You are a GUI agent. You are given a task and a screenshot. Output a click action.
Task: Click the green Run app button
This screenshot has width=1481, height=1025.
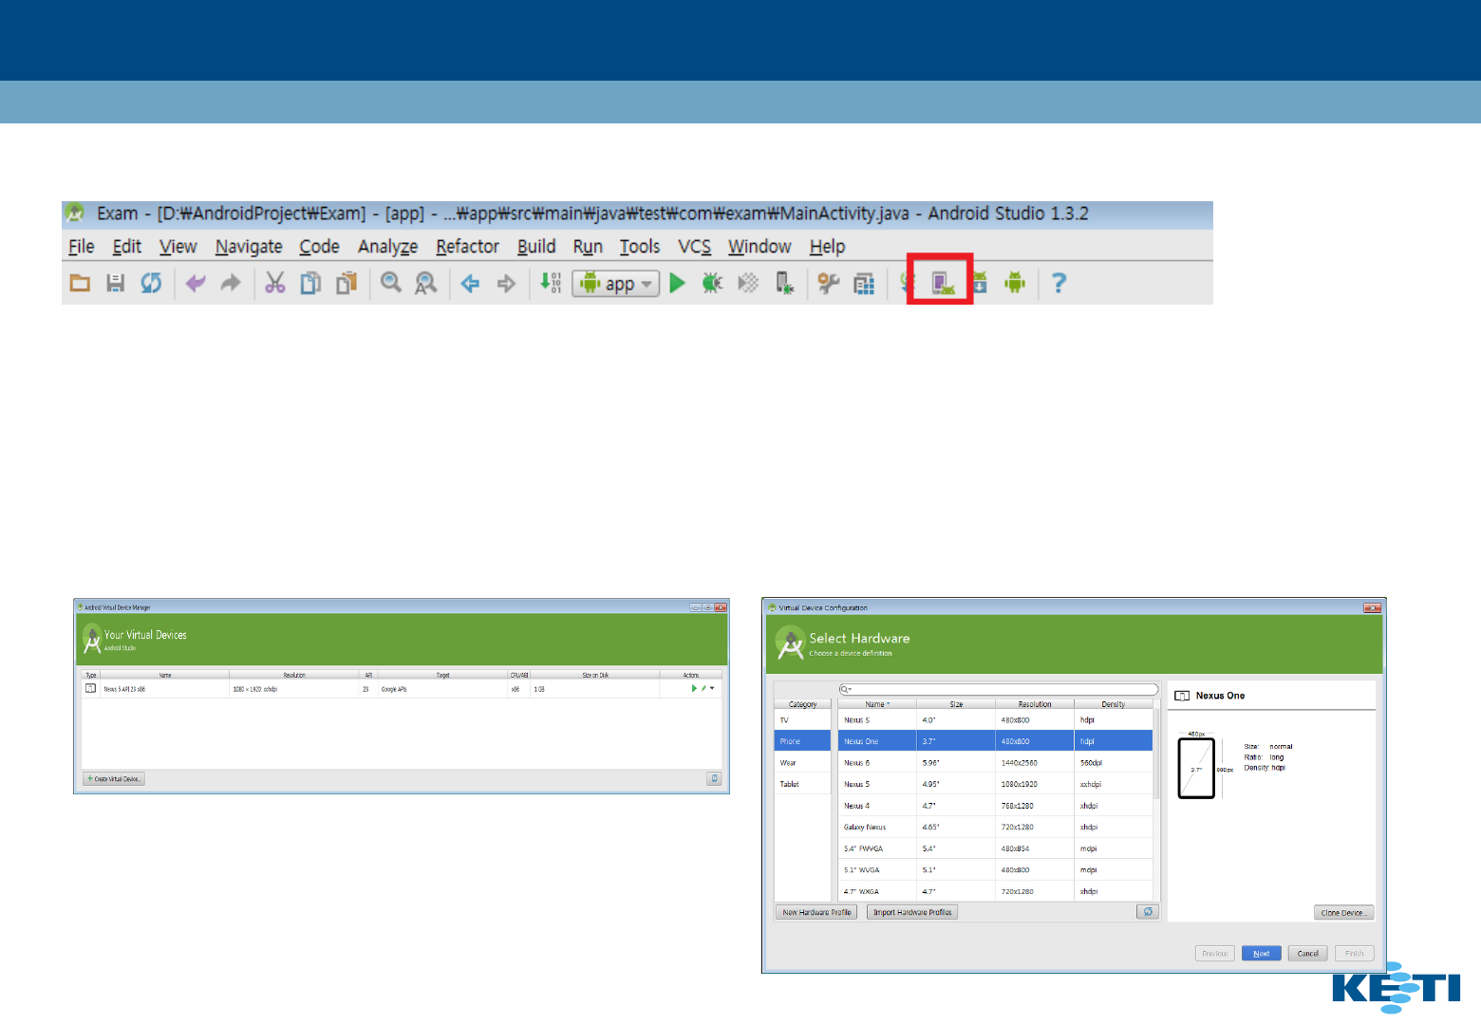click(677, 283)
